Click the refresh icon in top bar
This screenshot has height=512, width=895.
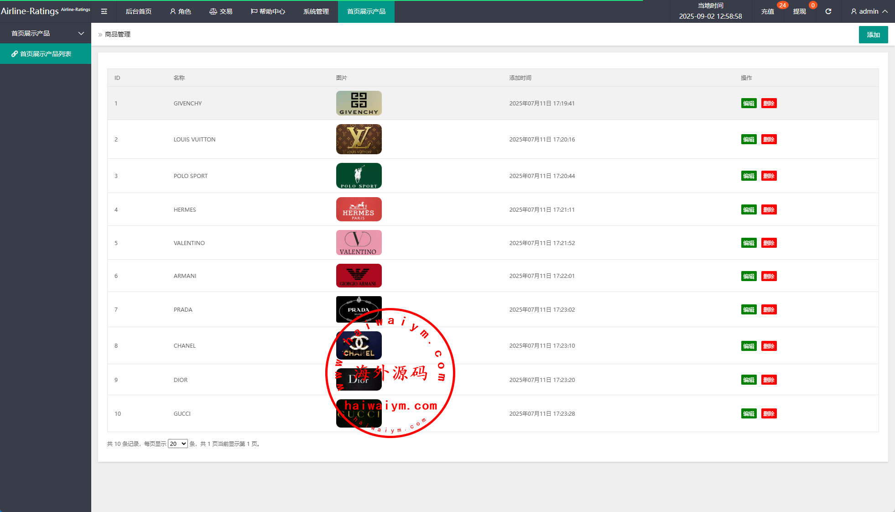coord(828,11)
